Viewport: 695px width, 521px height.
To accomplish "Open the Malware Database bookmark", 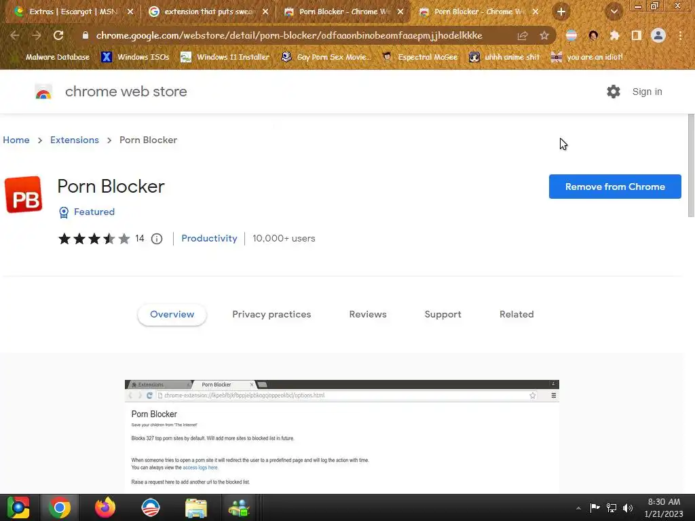I will pyautogui.click(x=52, y=57).
